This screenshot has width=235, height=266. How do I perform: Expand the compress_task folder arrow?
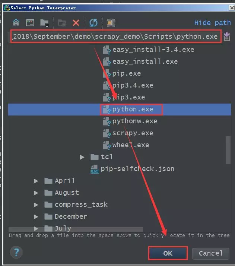36,205
